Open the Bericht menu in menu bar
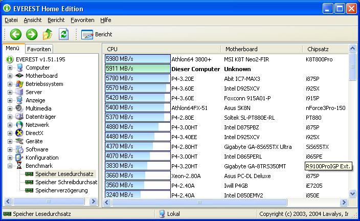360x221 pixels. 56,20
